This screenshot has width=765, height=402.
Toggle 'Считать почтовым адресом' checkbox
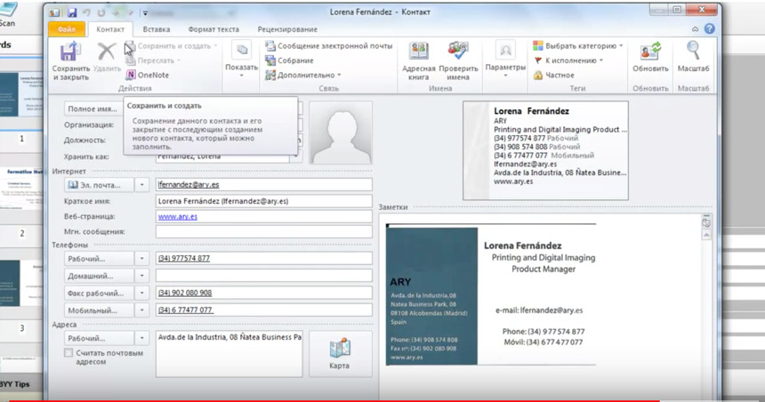tap(68, 353)
